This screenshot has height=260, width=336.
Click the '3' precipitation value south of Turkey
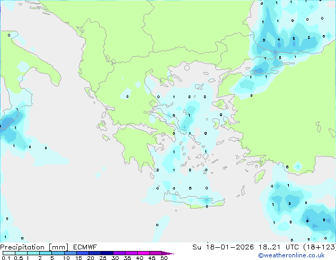tap(289, 204)
